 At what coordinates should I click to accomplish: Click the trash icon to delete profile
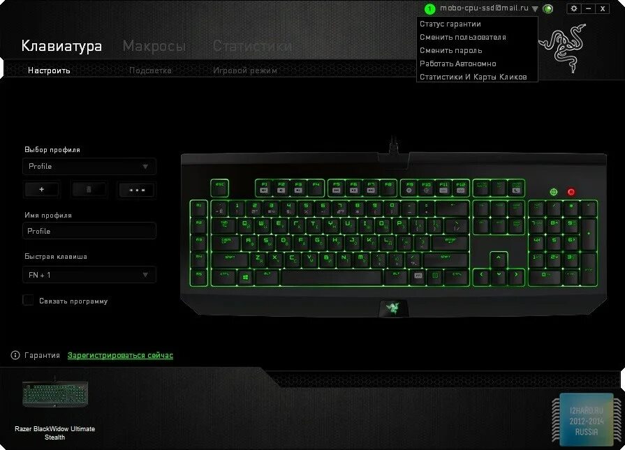pos(89,190)
